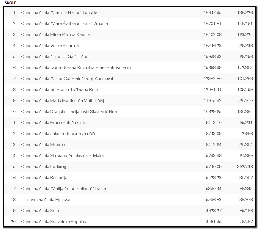Select score 12081.31
258x229 pixels.
click(x=213, y=90)
